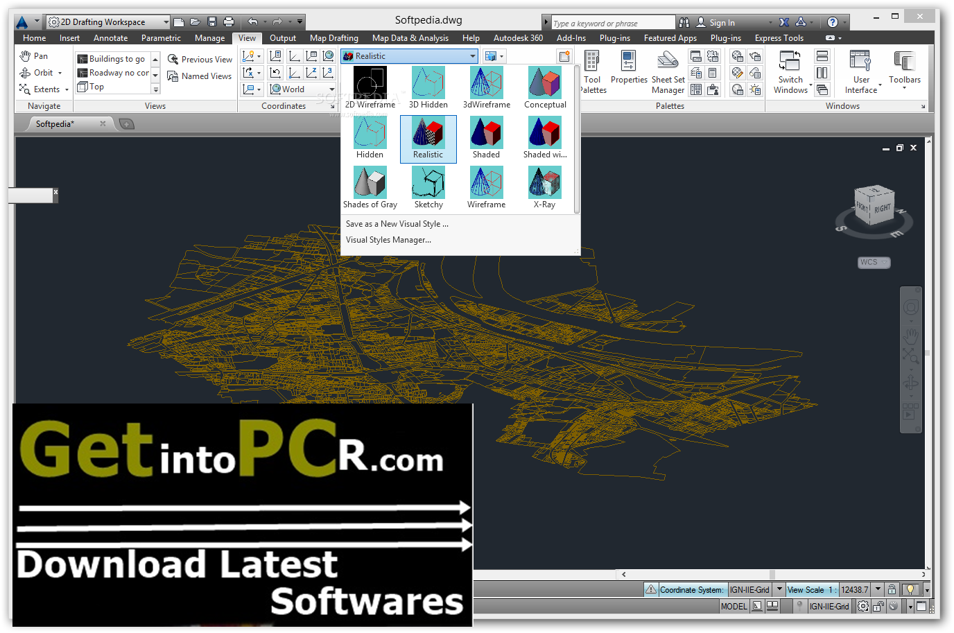Activate the Pan tool
The height and width of the screenshot is (633, 954).
coord(34,56)
